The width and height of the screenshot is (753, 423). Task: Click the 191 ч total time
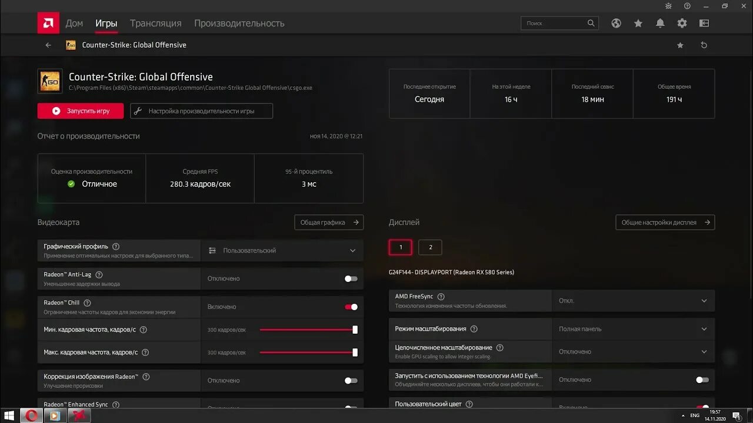[x=674, y=99]
